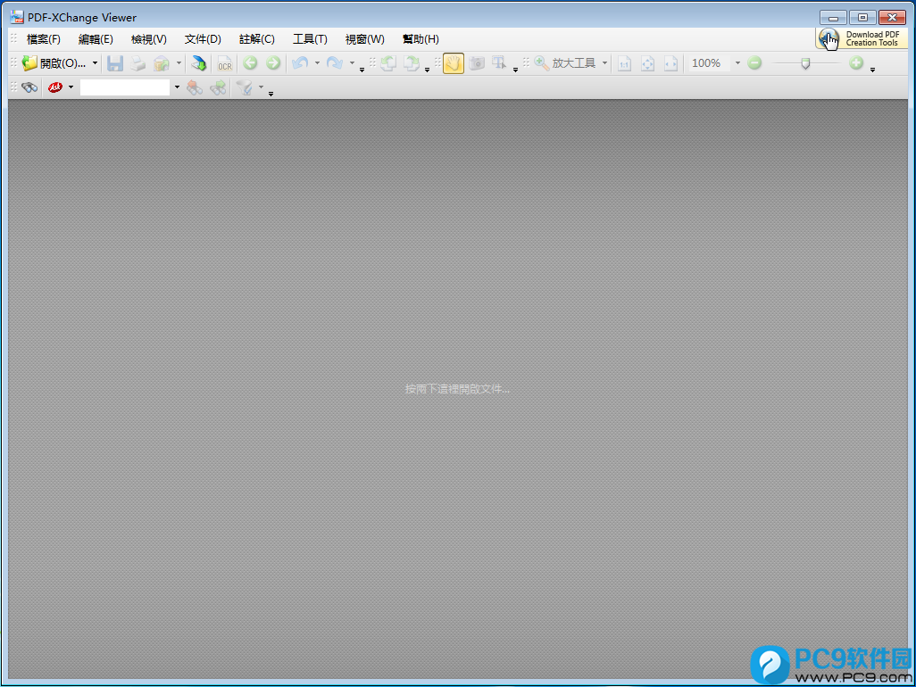Open the 註解(C) menu

click(x=257, y=39)
